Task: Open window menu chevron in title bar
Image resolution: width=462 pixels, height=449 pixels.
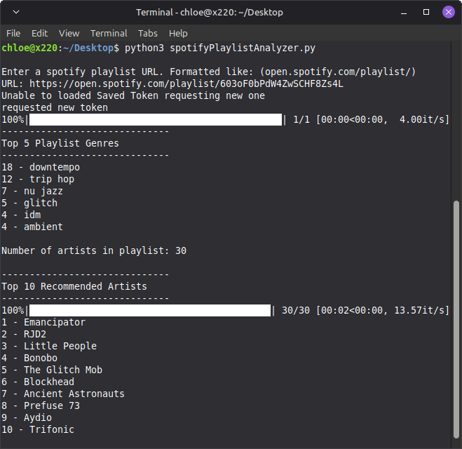Action: (x=16, y=12)
